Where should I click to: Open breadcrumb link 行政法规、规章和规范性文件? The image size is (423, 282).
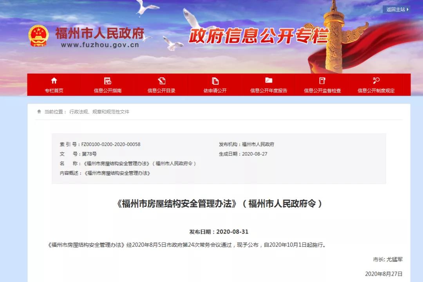pos(99,112)
